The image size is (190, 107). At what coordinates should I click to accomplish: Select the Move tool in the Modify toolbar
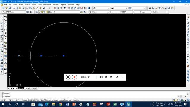pos(188,32)
